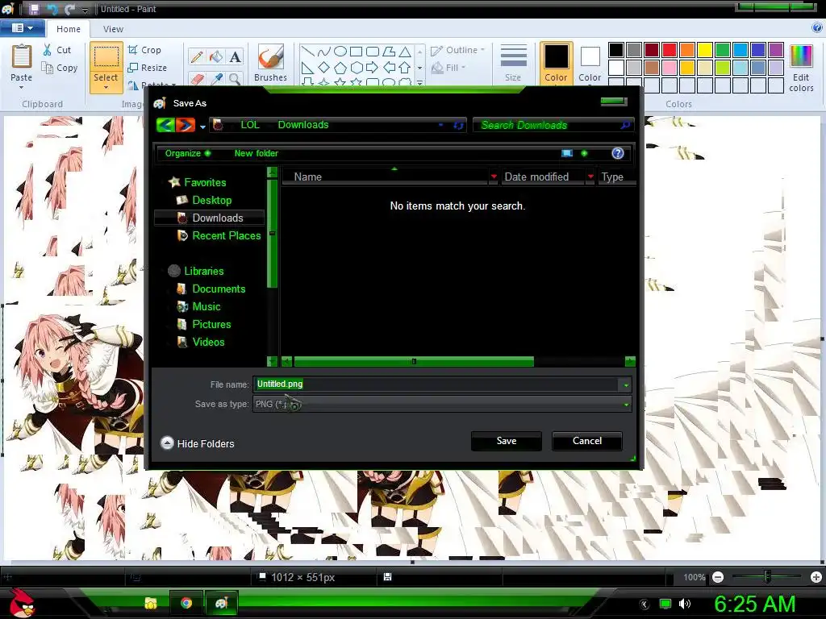This screenshot has height=619, width=826.
Task: Open the File name history dropdown arrow
Action: [x=626, y=384]
